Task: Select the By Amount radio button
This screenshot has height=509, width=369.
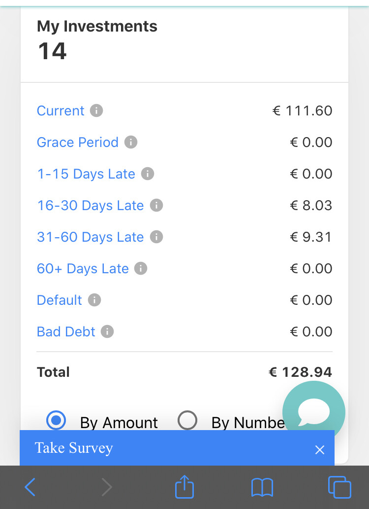Action: click(x=56, y=420)
